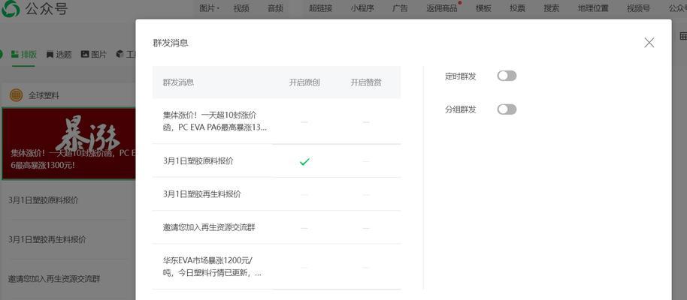The image size is (687, 300).
Task: Click 视频 in the top toolbar
Action: [x=241, y=7]
